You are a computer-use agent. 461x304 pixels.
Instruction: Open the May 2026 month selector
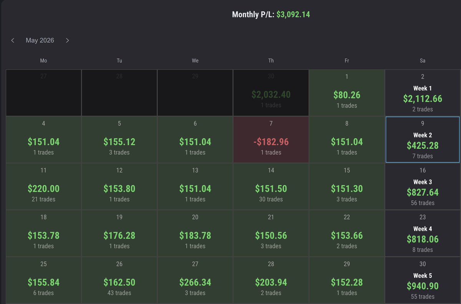pos(40,40)
